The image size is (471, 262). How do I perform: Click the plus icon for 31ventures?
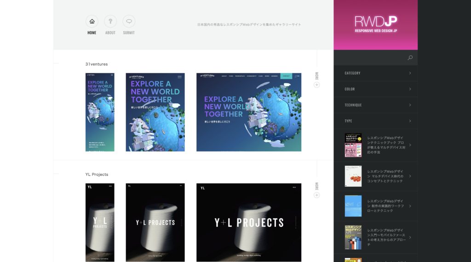[x=316, y=85]
